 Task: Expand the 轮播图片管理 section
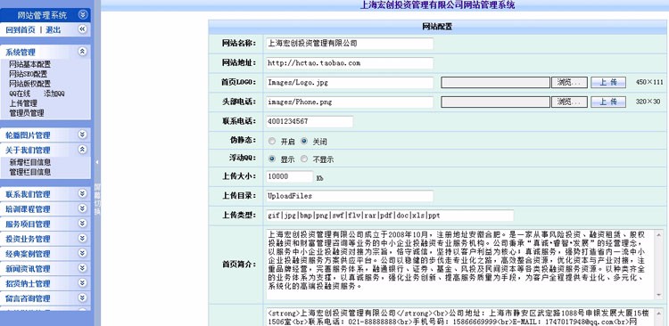(83, 134)
